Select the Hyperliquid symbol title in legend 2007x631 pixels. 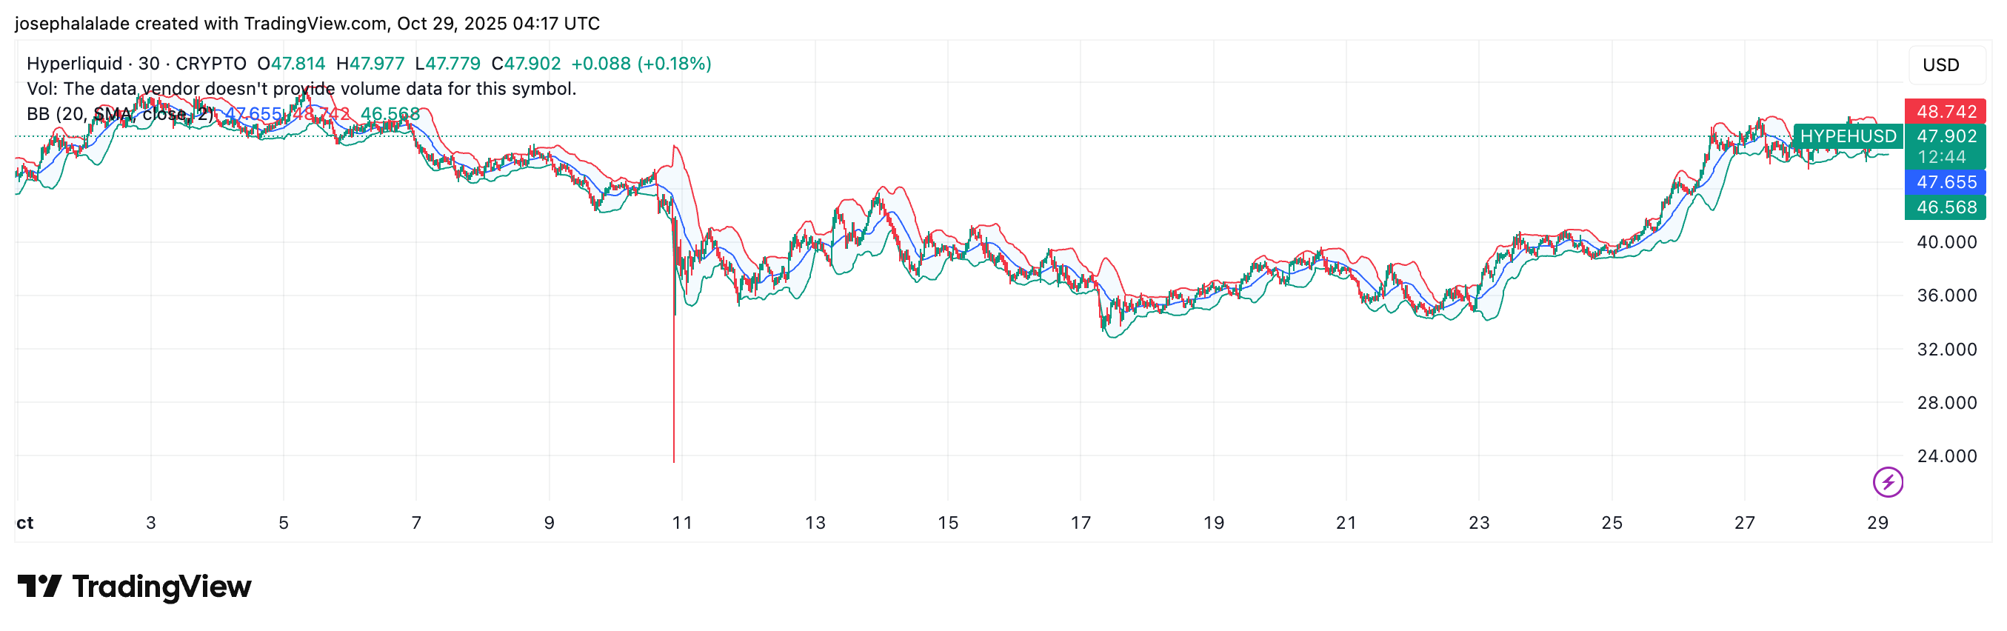coord(74,63)
